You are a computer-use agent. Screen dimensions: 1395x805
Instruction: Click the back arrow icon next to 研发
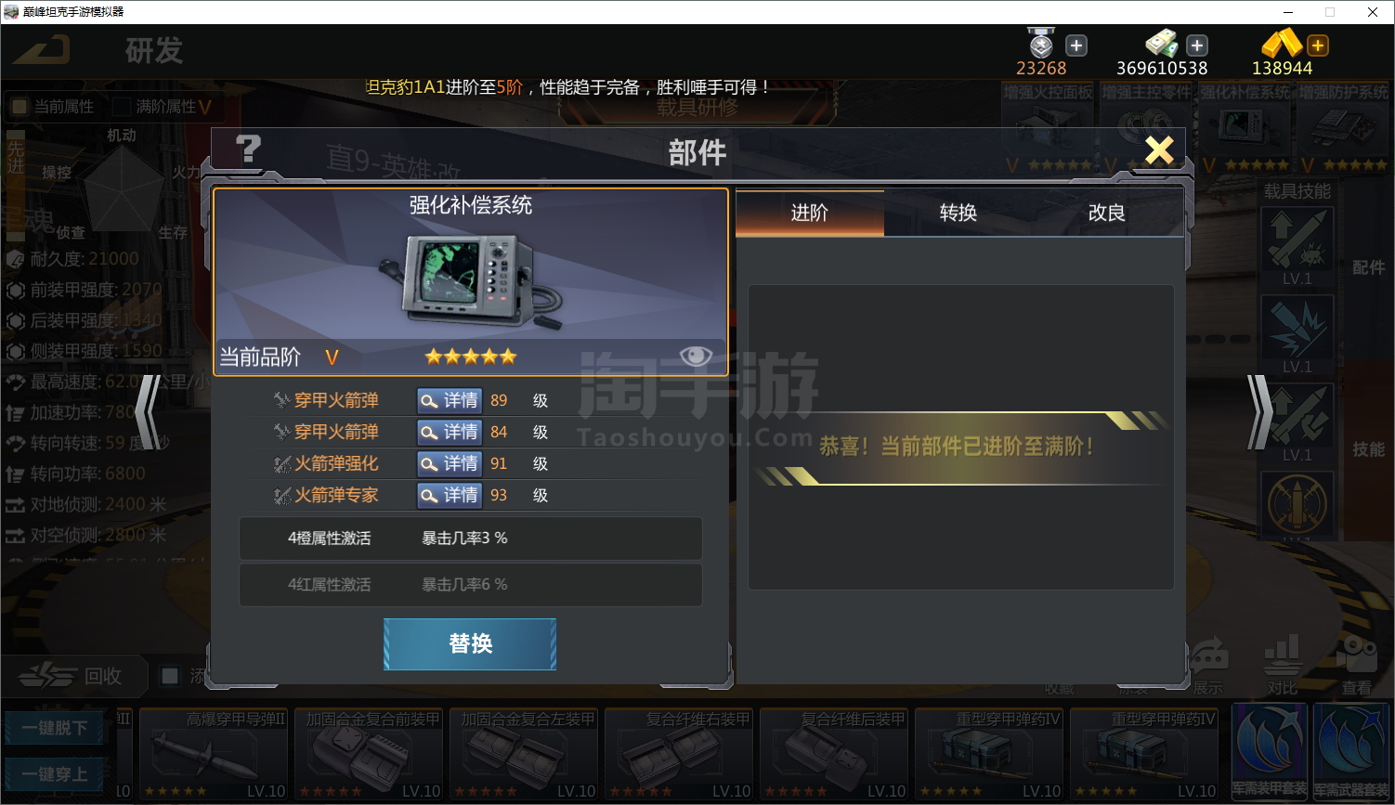pyautogui.click(x=43, y=49)
